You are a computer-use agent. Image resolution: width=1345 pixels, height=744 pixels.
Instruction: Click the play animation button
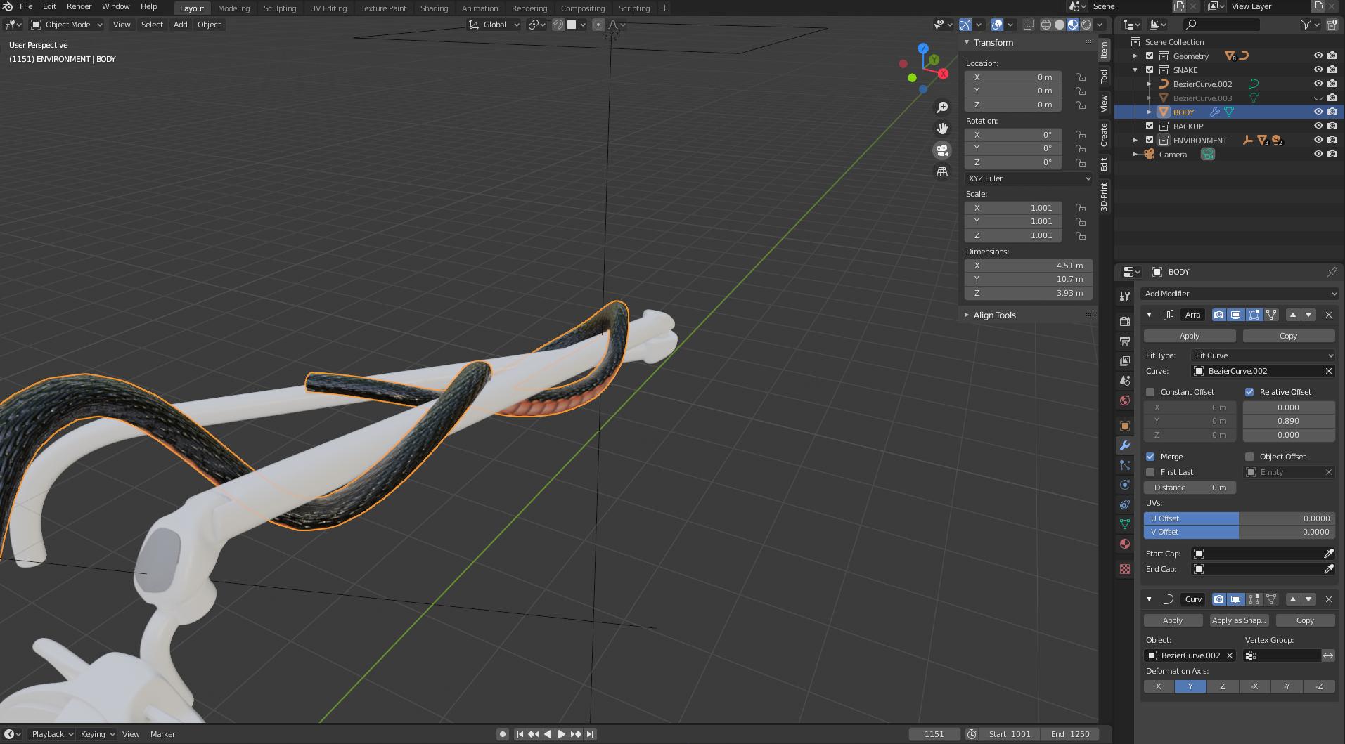coord(562,734)
